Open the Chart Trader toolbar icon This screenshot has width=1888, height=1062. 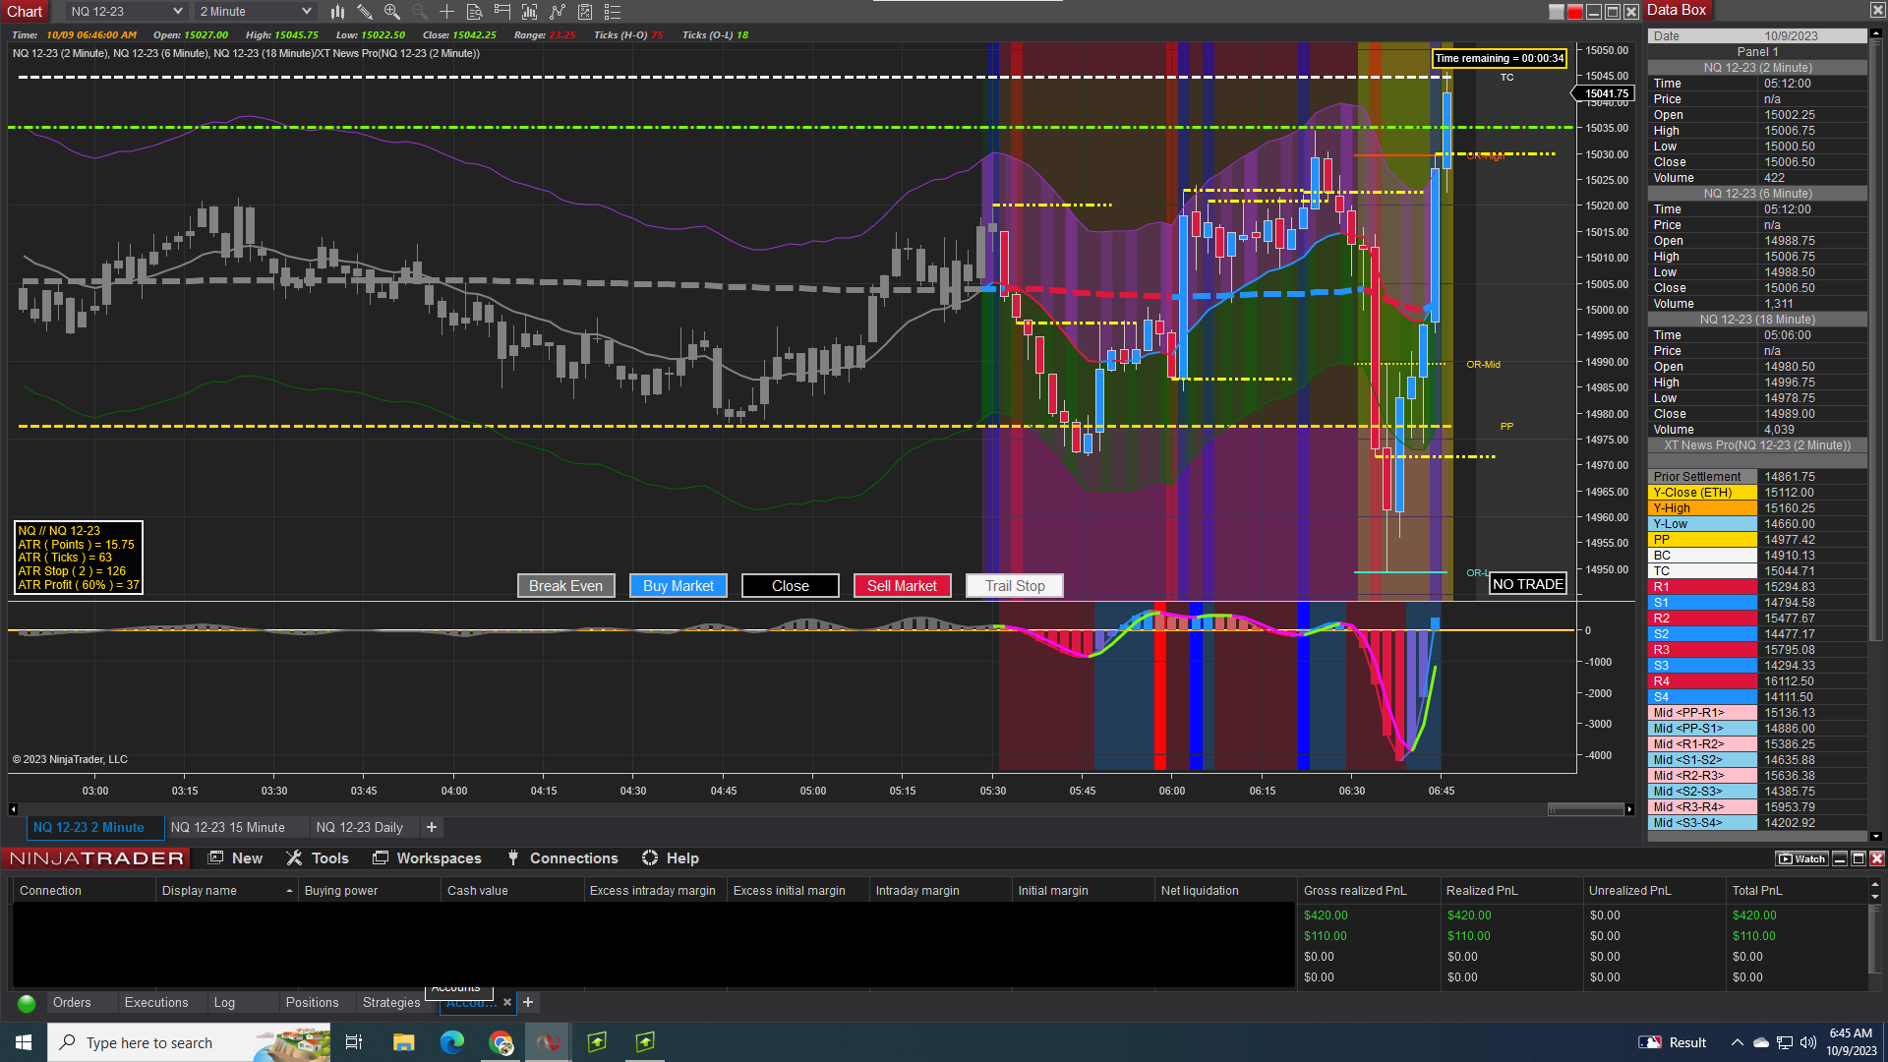point(502,12)
